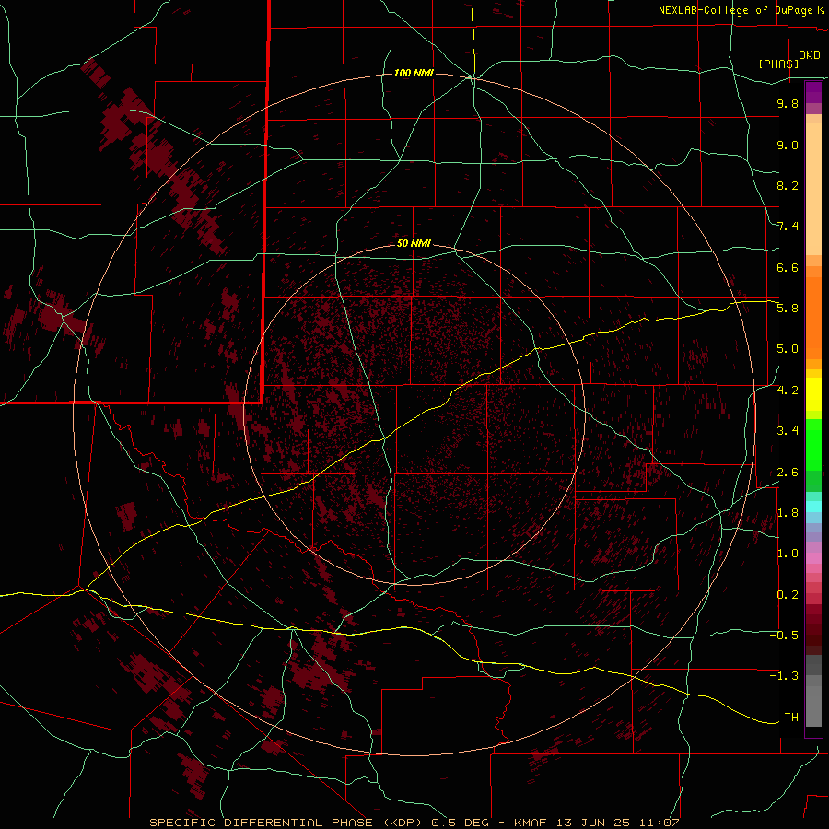The height and width of the screenshot is (829, 829).
Task: Click the 6.6 value on the color scale
Action: point(788,267)
